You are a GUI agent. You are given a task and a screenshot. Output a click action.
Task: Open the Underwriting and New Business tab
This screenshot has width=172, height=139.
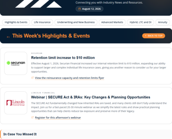point(76,22)
